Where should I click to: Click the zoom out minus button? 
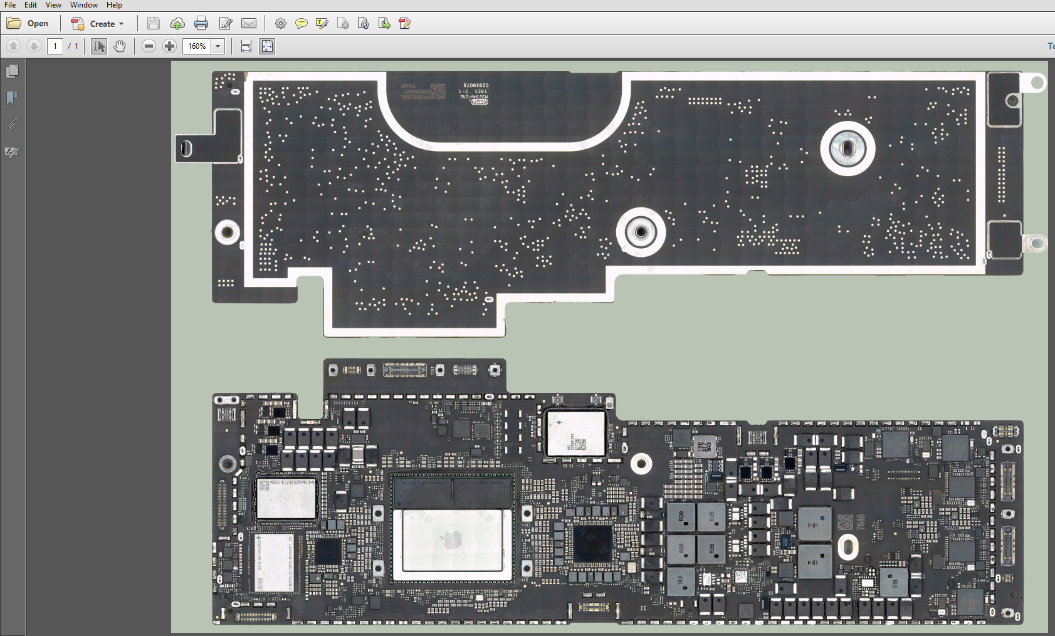pos(149,46)
